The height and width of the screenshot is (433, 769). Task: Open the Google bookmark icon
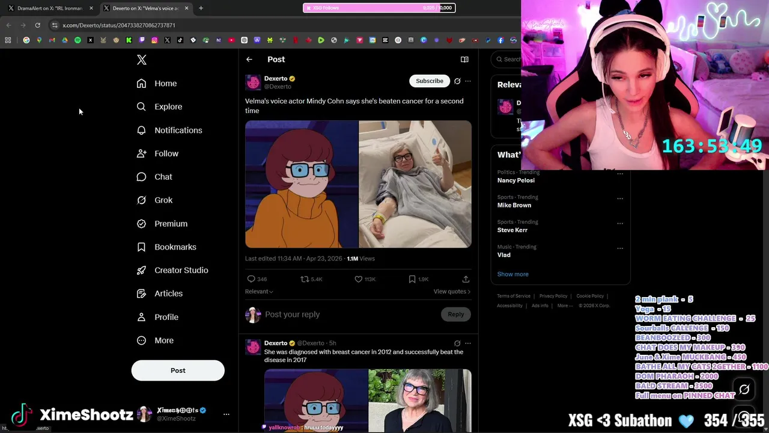click(x=26, y=40)
